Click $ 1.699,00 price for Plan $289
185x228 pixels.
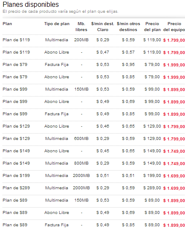[x=174, y=188]
